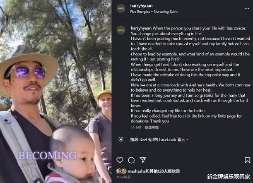Play the reel video of the family
The height and width of the screenshot is (183, 253).
[x=55, y=91]
